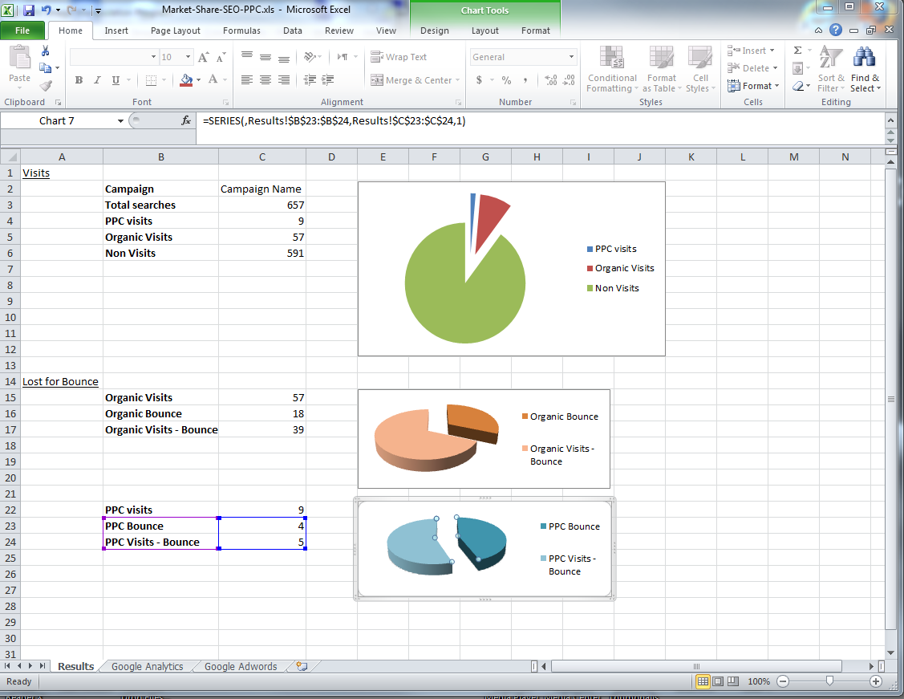The height and width of the screenshot is (699, 904).
Task: Open Chart Tools Design tab
Action: pyautogui.click(x=435, y=30)
